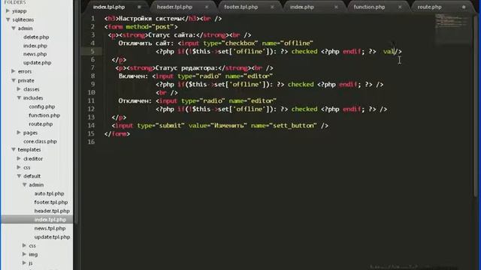Click line number 14 in gutter
The width and height of the screenshot is (481, 270).
(91, 125)
